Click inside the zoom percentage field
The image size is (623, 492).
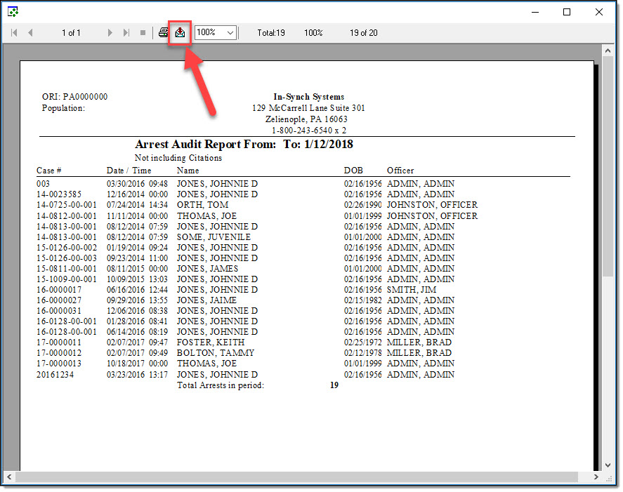click(209, 33)
